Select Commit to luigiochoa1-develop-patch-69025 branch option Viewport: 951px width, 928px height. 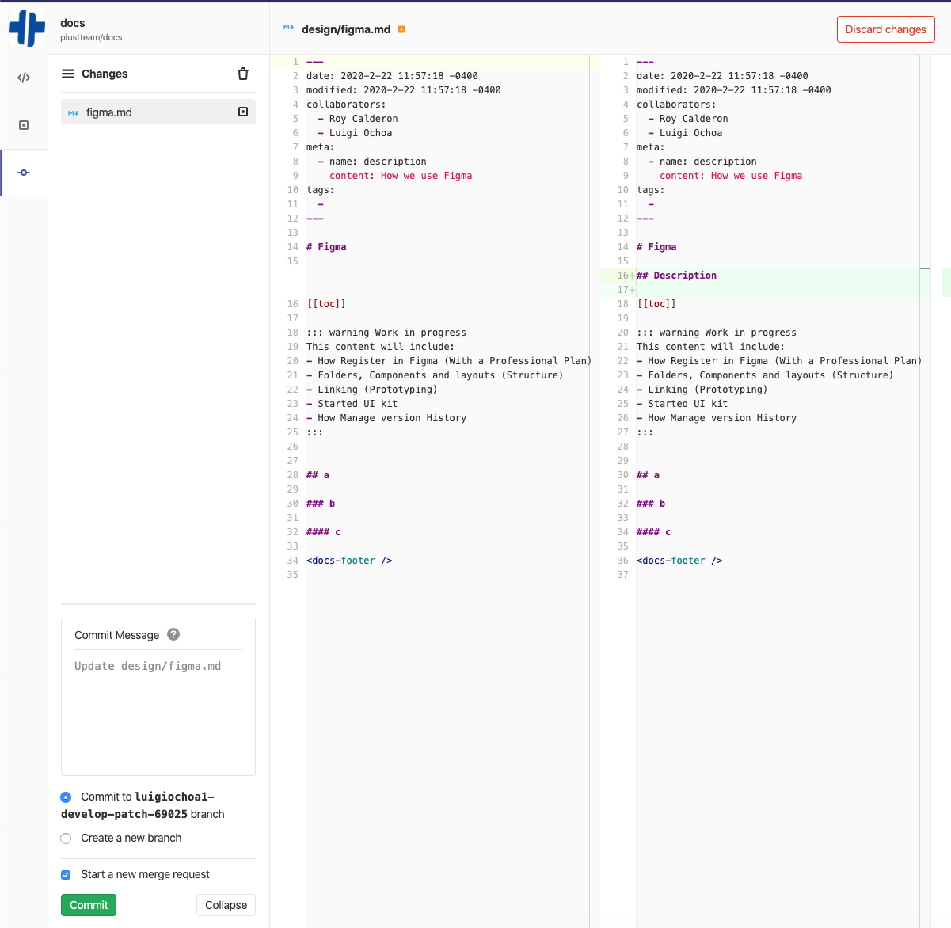coord(66,797)
